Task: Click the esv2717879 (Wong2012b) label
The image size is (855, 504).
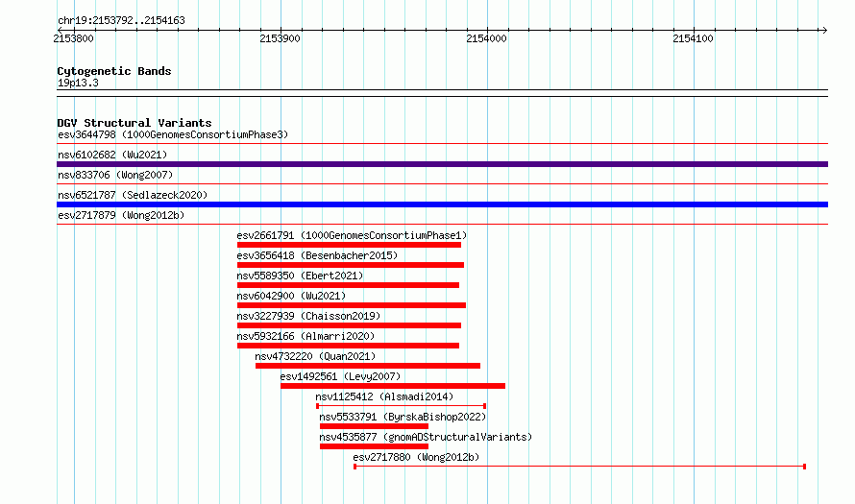Action: tap(121, 215)
